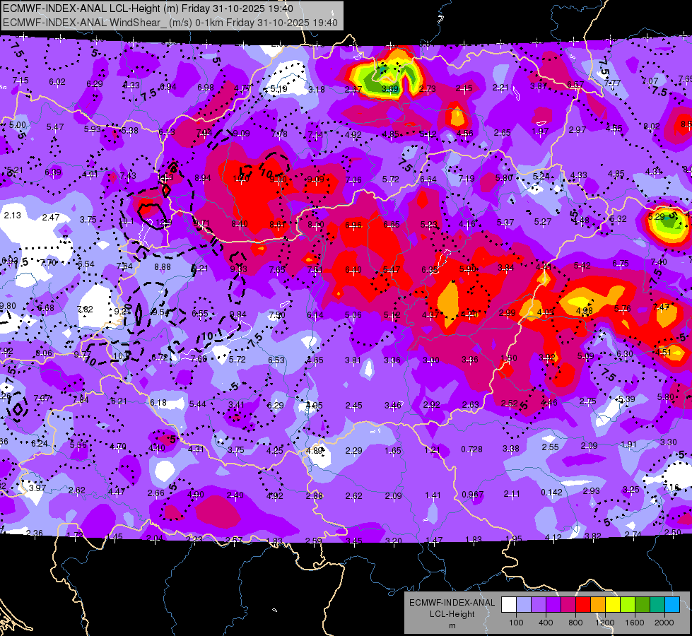The width and height of the screenshot is (692, 636).
Task: Click the map value 5.76
Action: pos(622,309)
